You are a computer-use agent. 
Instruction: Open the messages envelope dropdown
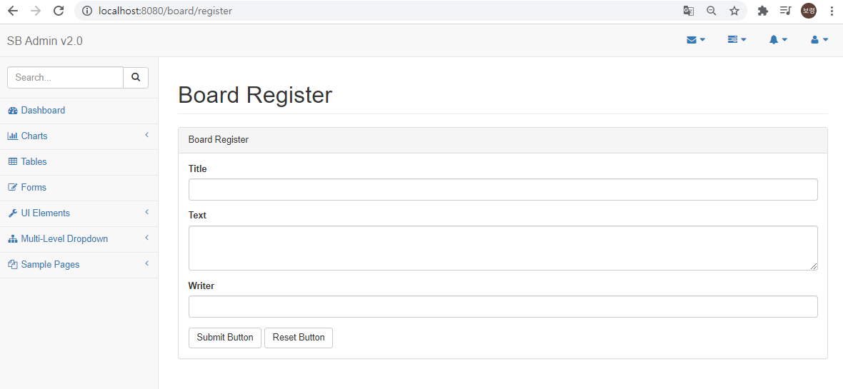click(x=696, y=40)
